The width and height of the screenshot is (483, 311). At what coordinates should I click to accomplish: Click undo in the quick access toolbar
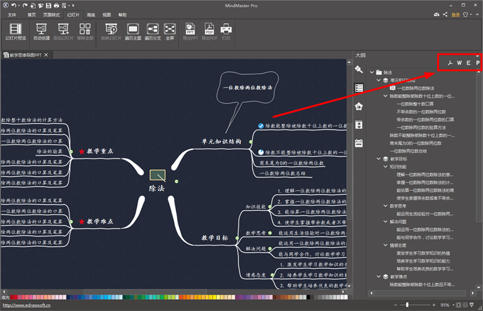point(14,5)
